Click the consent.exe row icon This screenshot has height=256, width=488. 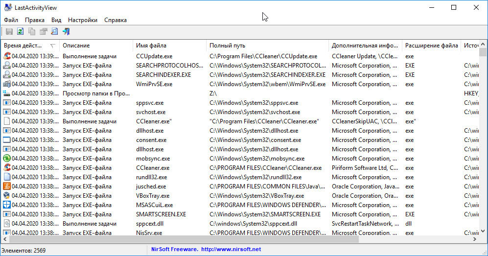click(7, 140)
